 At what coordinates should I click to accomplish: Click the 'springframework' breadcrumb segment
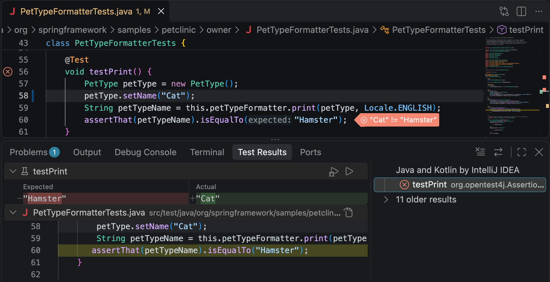pyautogui.click(x=72, y=30)
